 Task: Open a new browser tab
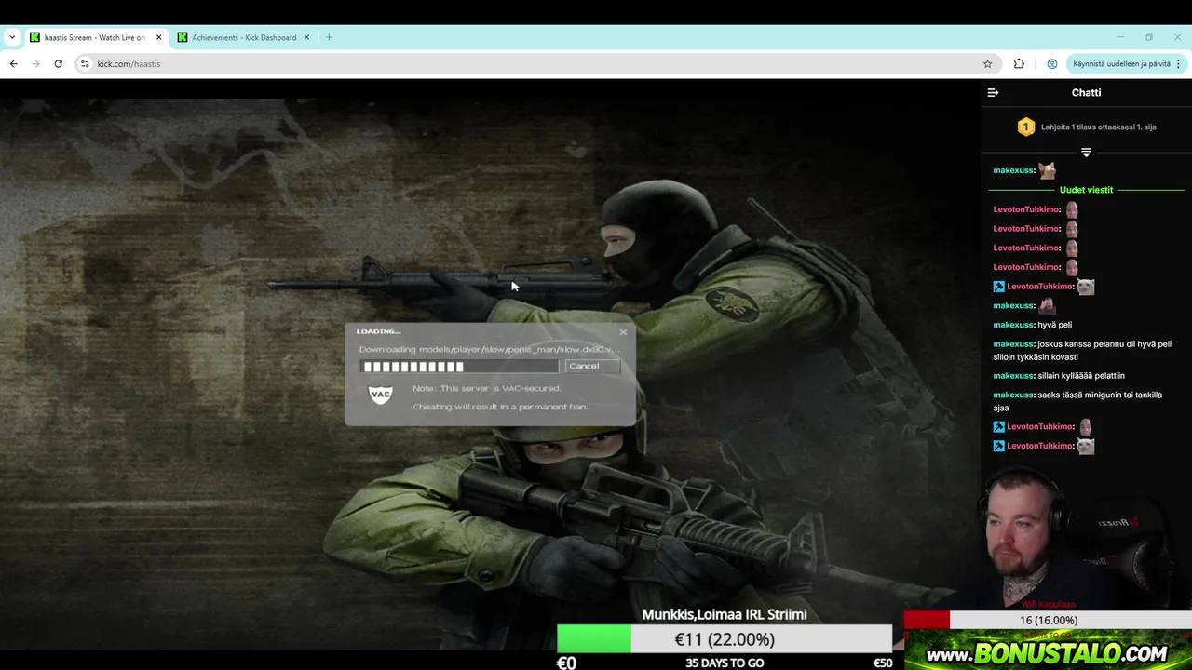(x=329, y=37)
